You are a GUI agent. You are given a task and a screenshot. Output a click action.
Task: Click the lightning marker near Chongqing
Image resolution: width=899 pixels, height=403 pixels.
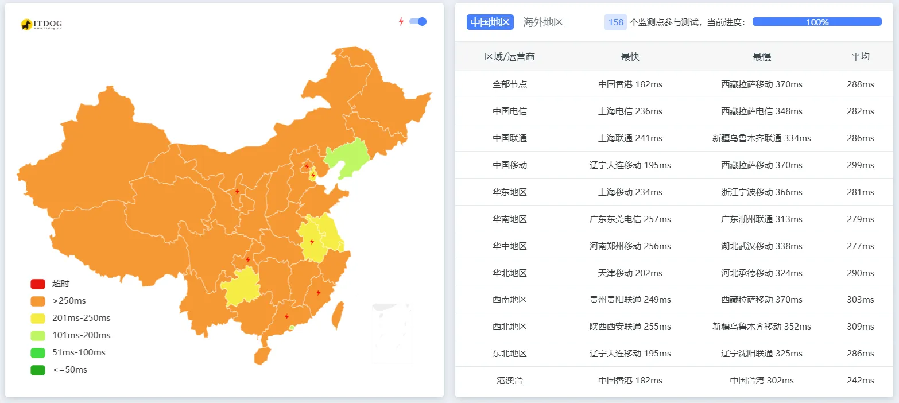coord(247,259)
